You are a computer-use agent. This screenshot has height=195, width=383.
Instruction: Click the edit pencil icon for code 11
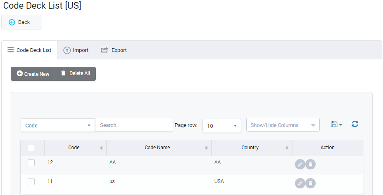(300, 183)
